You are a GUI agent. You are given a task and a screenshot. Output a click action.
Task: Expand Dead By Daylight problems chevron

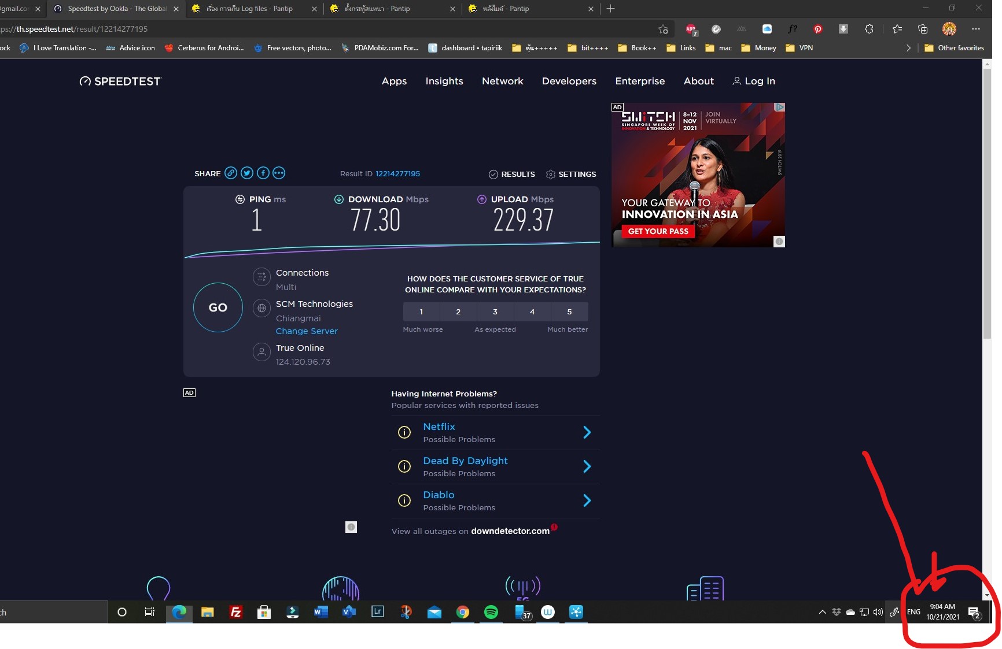[587, 466]
